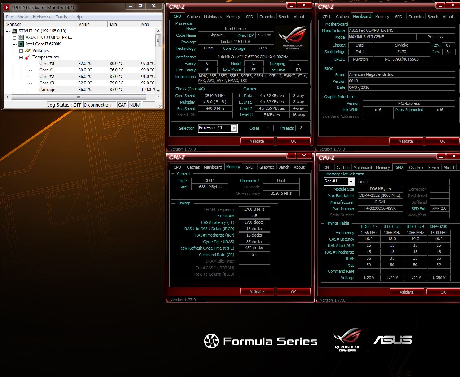The height and width of the screenshot is (377, 460).
Task: Click OK in the Memory window
Action: click(293, 292)
